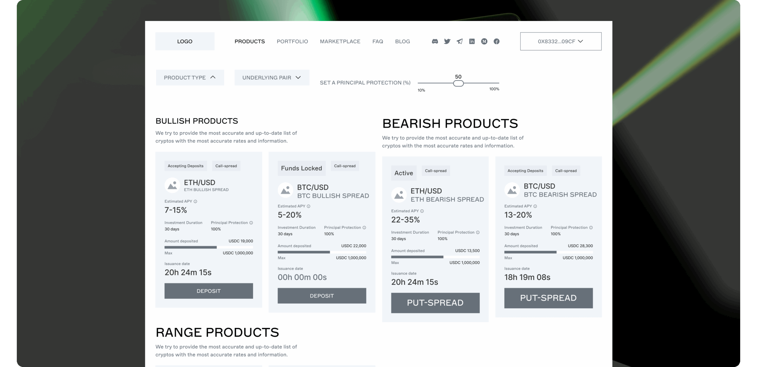
Task: Click Call-spread tag on BTC Bullish card
Action: (x=345, y=166)
